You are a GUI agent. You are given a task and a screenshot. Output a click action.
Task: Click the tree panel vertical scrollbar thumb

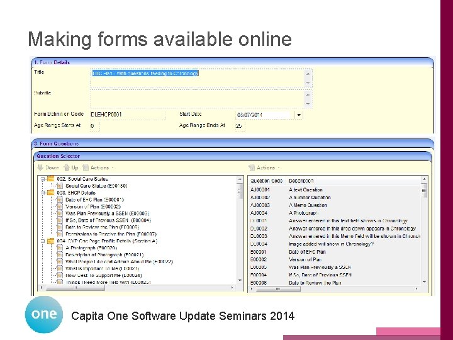click(240, 191)
